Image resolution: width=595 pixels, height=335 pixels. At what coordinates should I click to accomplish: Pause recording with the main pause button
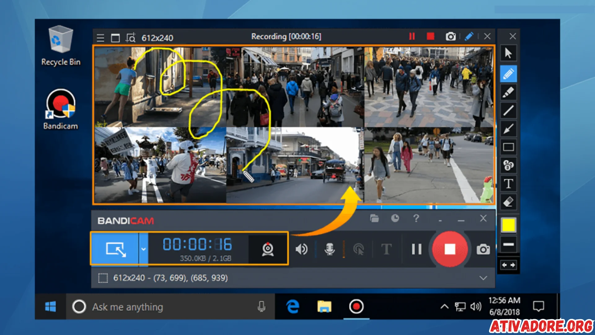coord(416,249)
